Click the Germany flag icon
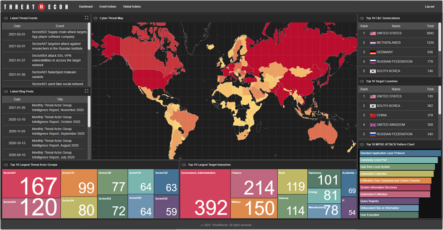Viewport: 443px width, 230px height. click(x=373, y=52)
